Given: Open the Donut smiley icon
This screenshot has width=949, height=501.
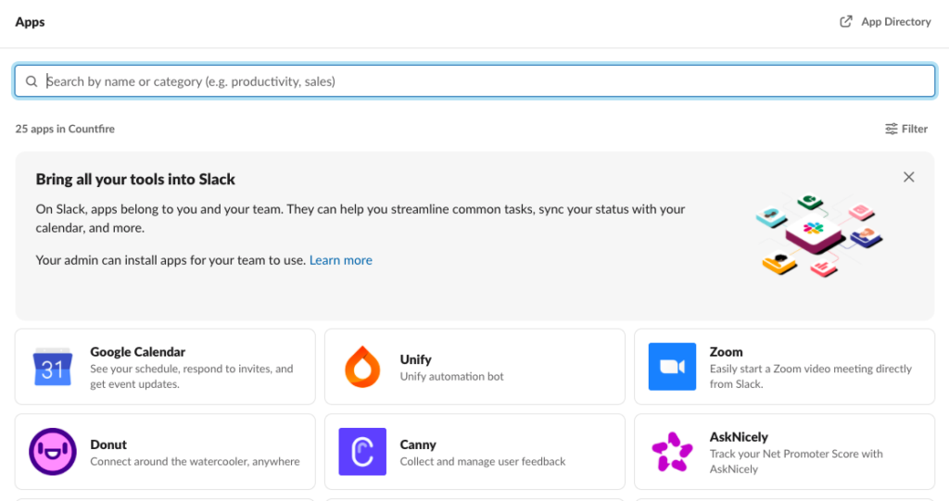Looking at the screenshot, I should pos(53,451).
